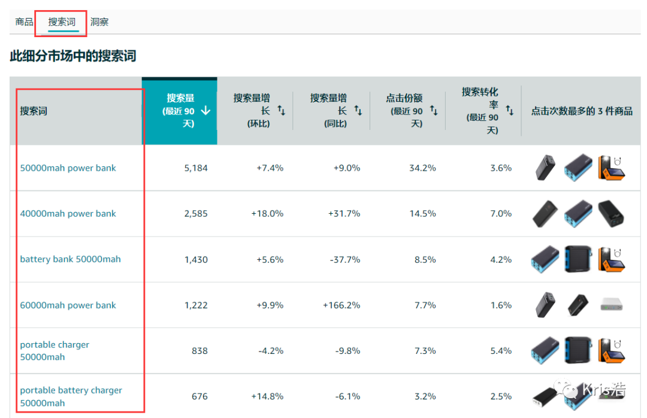Click the orange solar power bank in first row

coord(612,168)
